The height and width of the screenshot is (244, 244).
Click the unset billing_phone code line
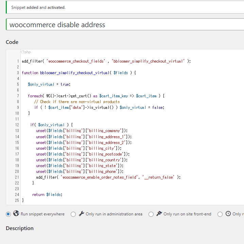tap(80, 172)
